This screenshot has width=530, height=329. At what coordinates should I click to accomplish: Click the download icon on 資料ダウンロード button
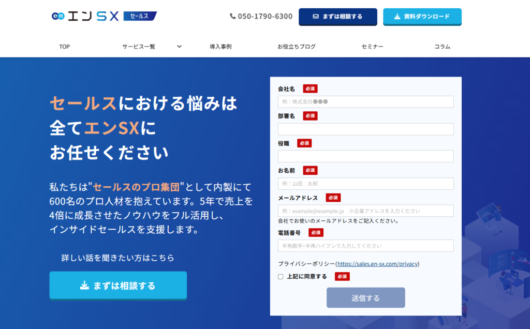[395, 17]
